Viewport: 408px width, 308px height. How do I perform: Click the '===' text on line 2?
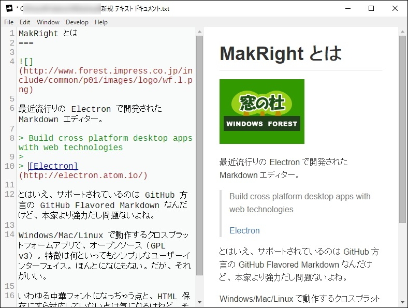click(x=26, y=43)
